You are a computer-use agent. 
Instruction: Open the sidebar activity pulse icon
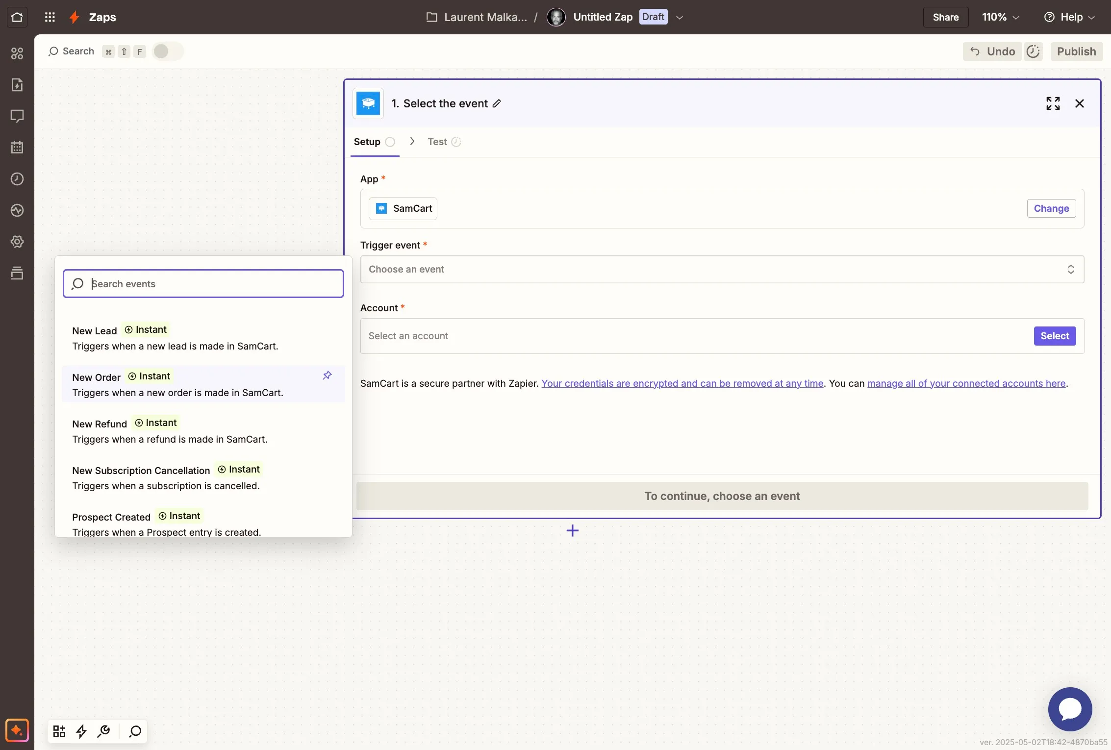pyautogui.click(x=17, y=210)
